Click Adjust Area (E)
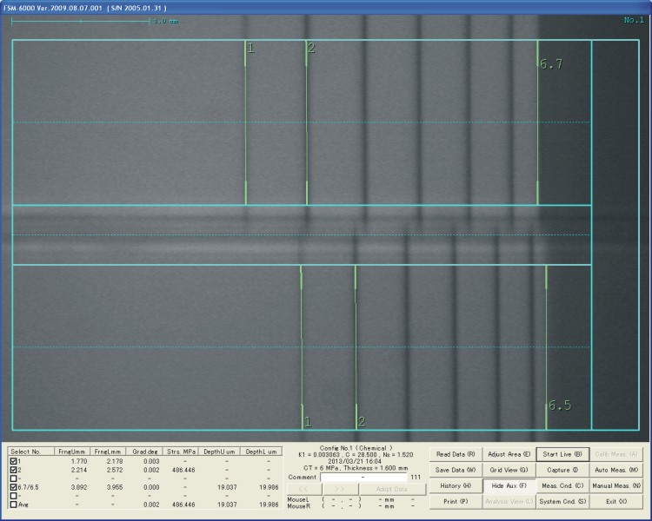Viewport: 652px width, 521px height. click(x=509, y=454)
